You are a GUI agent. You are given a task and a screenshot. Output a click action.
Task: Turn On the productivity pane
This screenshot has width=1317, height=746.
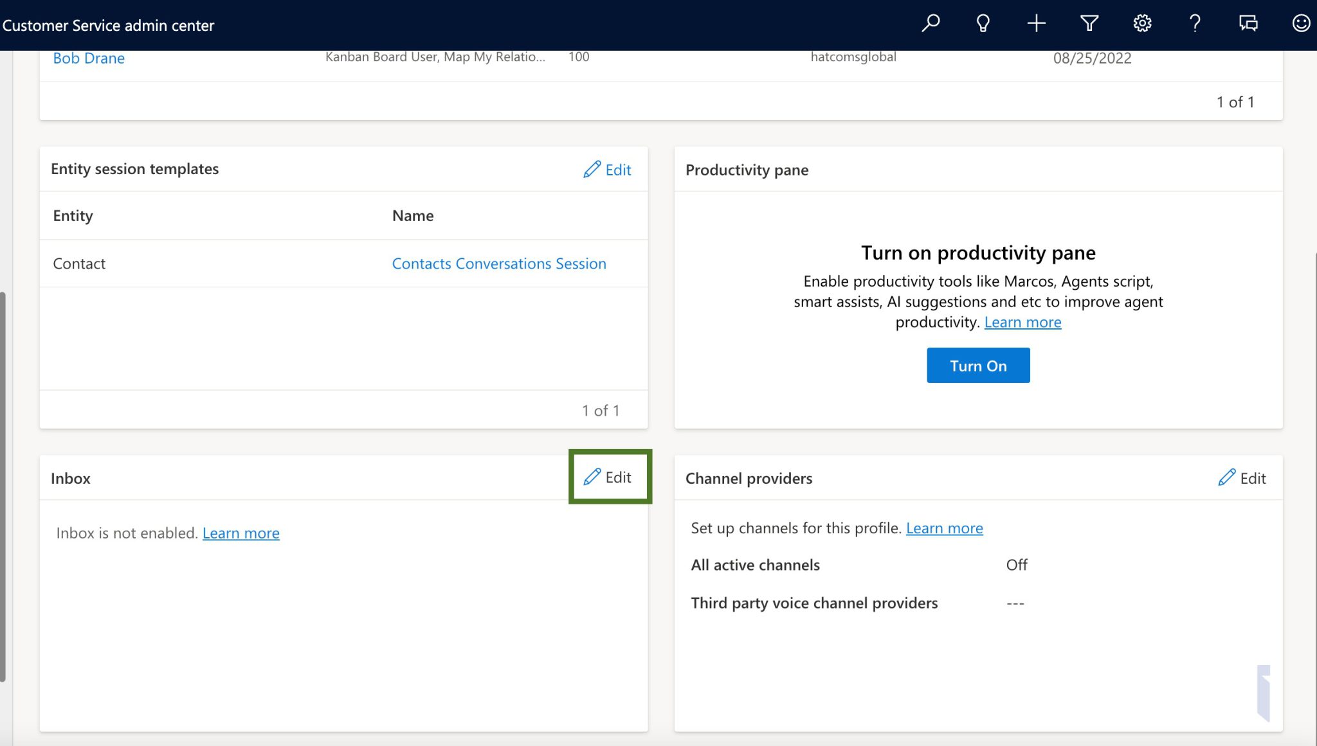977,365
